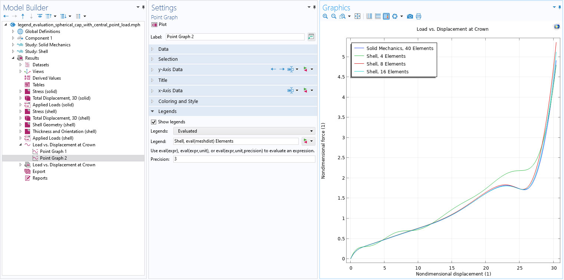Screen dimensions: 564x280
Task: Click the Plot icon in Settings
Action: click(154, 24)
